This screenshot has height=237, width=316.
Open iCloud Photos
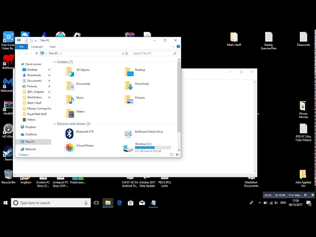tap(79, 147)
